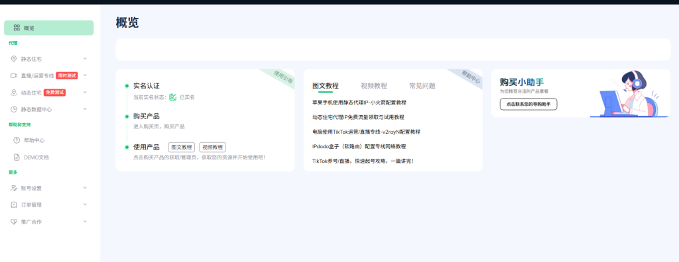
Task: Open 电脑使用TikTok运营/直播专线-v2rayN配置教程 article
Action: click(366, 132)
